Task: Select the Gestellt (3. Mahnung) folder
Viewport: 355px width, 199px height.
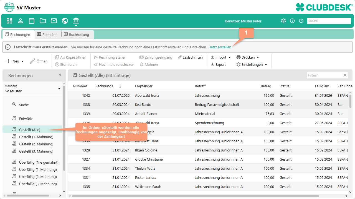Action: coord(32,151)
